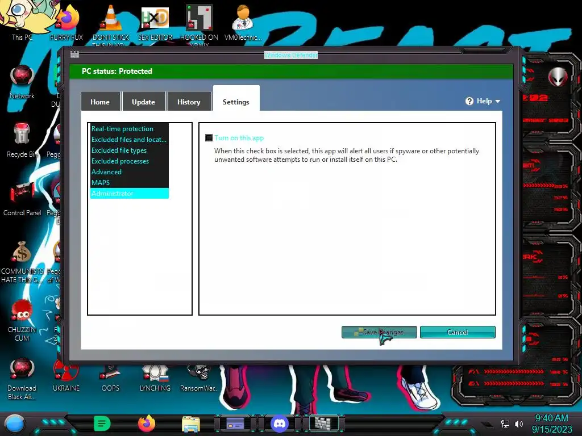Screen dimensions: 582x436
Task: Select the MAPS settings entry
Action: point(129,182)
